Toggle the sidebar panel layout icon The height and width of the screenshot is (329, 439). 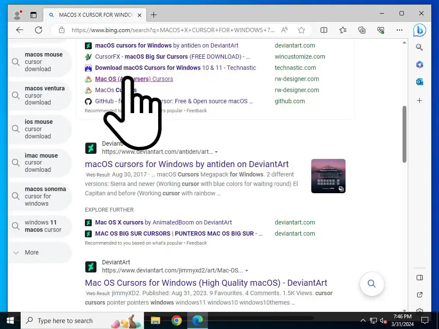pyautogui.click(x=419, y=278)
